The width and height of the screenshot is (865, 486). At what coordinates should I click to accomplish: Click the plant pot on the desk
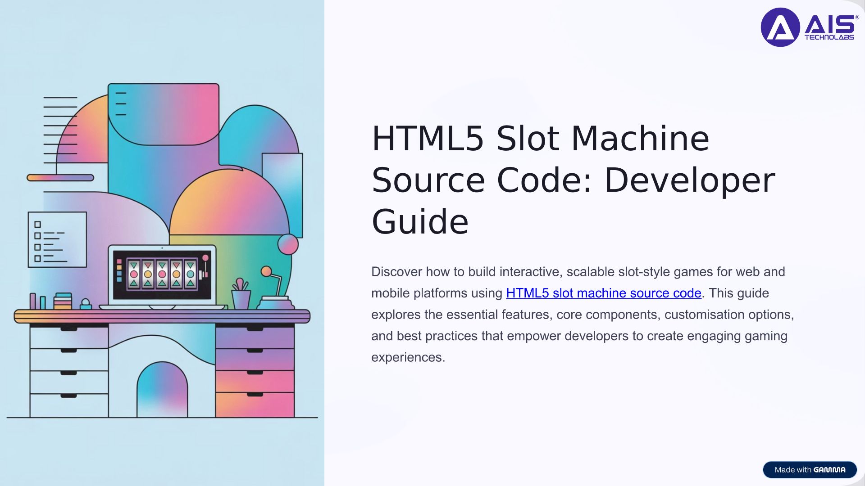[x=241, y=298]
